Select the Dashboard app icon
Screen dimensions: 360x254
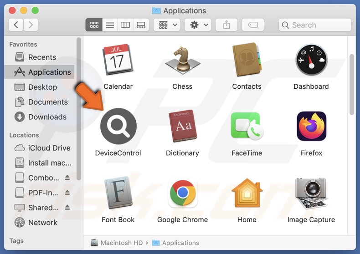pyautogui.click(x=311, y=60)
